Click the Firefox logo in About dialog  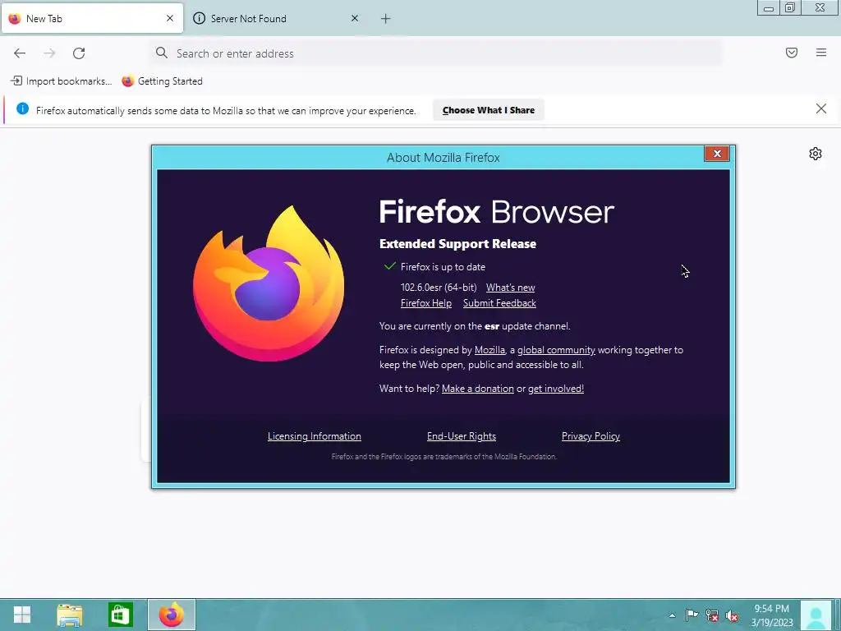[269, 283]
